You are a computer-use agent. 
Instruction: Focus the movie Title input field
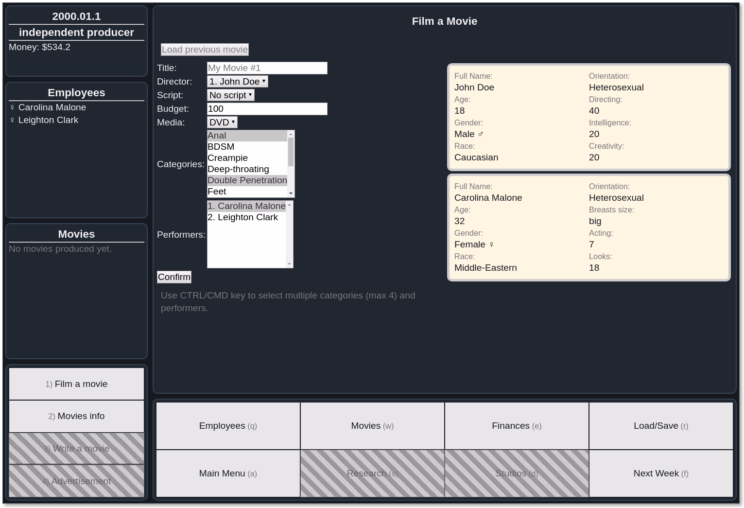pyautogui.click(x=267, y=68)
